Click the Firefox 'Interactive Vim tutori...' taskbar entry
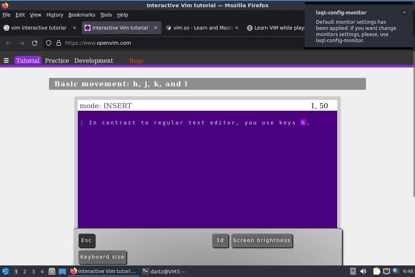Image resolution: width=415 pixels, height=277 pixels. click(x=103, y=272)
